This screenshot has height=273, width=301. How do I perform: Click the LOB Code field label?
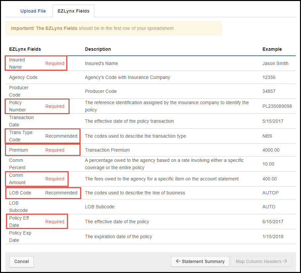pos(20,193)
